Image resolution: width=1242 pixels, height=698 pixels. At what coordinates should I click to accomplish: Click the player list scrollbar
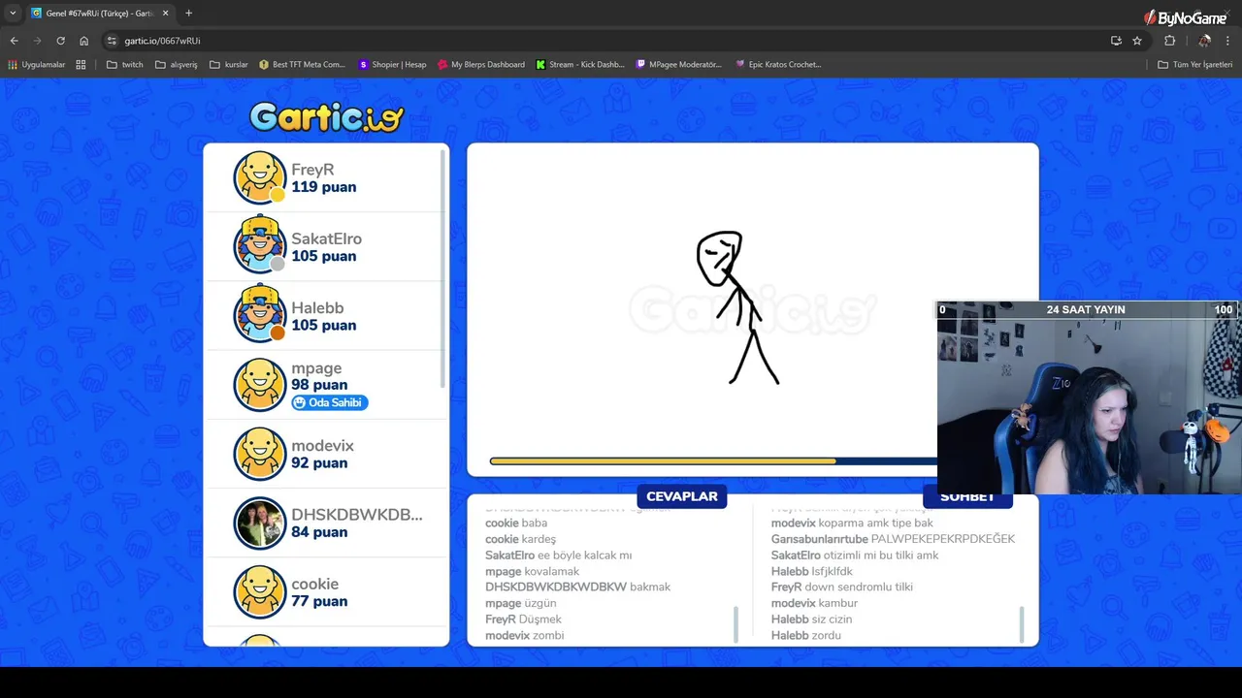point(444,267)
